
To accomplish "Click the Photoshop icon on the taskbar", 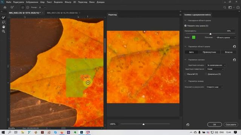I will pyautogui.click(x=82, y=132).
